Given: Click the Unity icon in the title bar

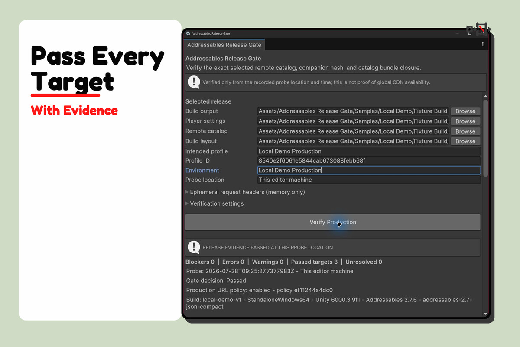Looking at the screenshot, I should point(188,33).
